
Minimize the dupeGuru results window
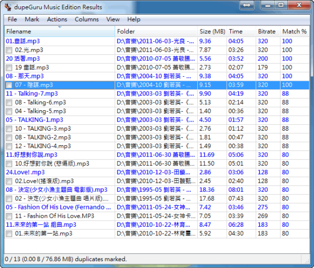[262, 5]
